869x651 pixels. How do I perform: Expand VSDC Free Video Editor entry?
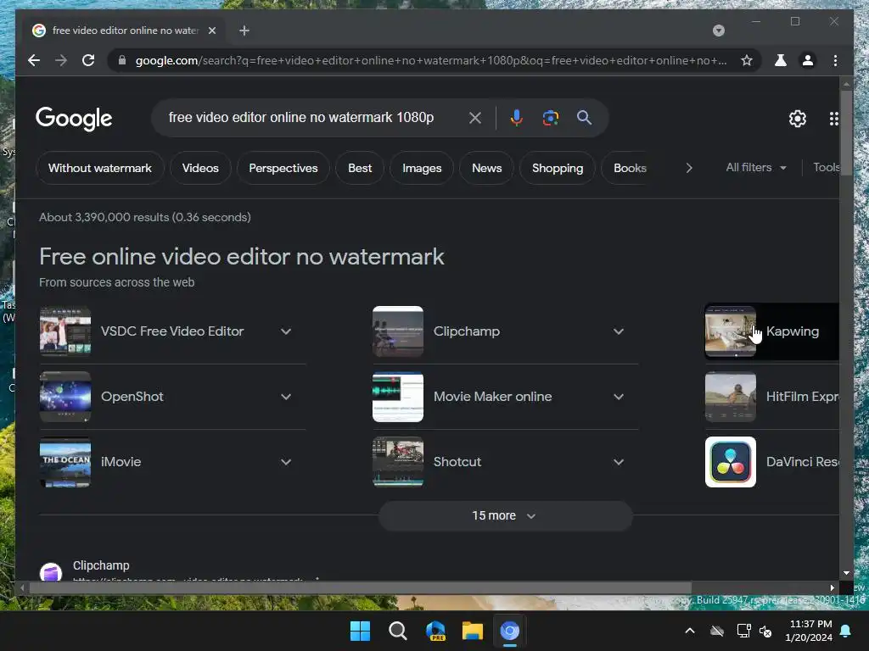tap(285, 331)
